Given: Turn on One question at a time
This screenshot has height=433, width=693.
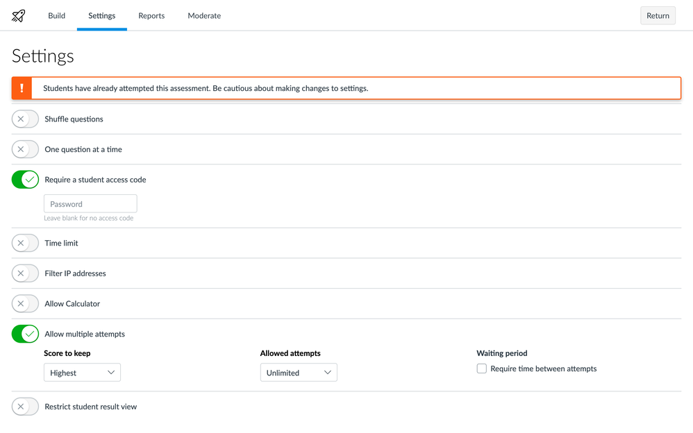Looking at the screenshot, I should [x=25, y=149].
